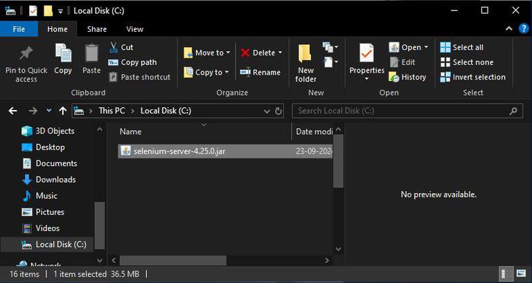Sort by the Date modified column header
Screen dimensions: 532x283
[314, 131]
